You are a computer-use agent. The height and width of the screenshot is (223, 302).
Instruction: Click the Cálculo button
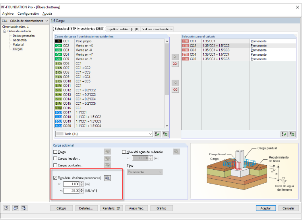coord(62,208)
